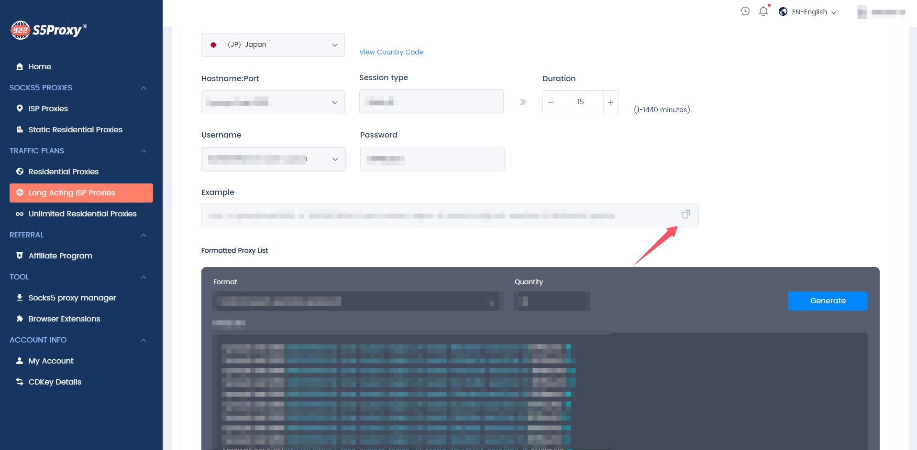Open Browser Extensions page
The image size is (917, 450).
(81, 319)
